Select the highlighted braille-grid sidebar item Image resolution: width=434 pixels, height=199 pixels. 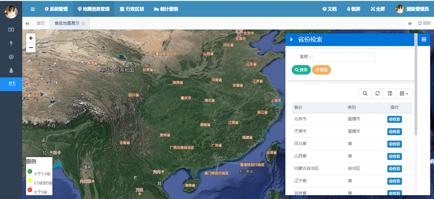click(x=11, y=84)
